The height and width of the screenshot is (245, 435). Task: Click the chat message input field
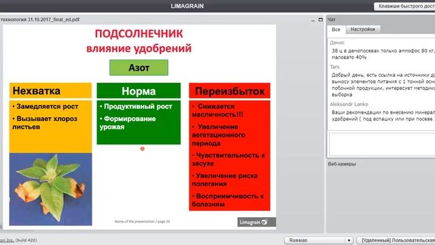[x=382, y=144]
